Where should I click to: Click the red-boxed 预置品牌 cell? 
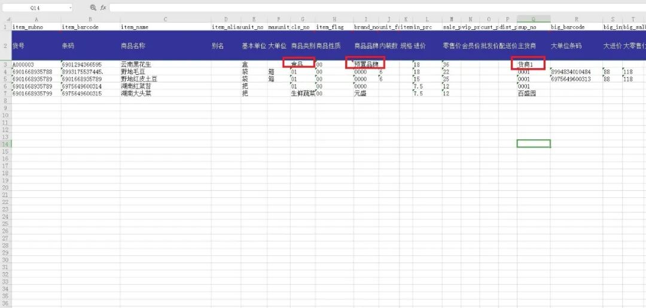pyautogui.click(x=365, y=63)
